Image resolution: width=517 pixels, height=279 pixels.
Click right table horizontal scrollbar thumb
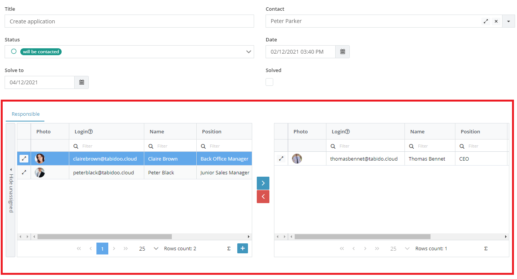(362, 237)
